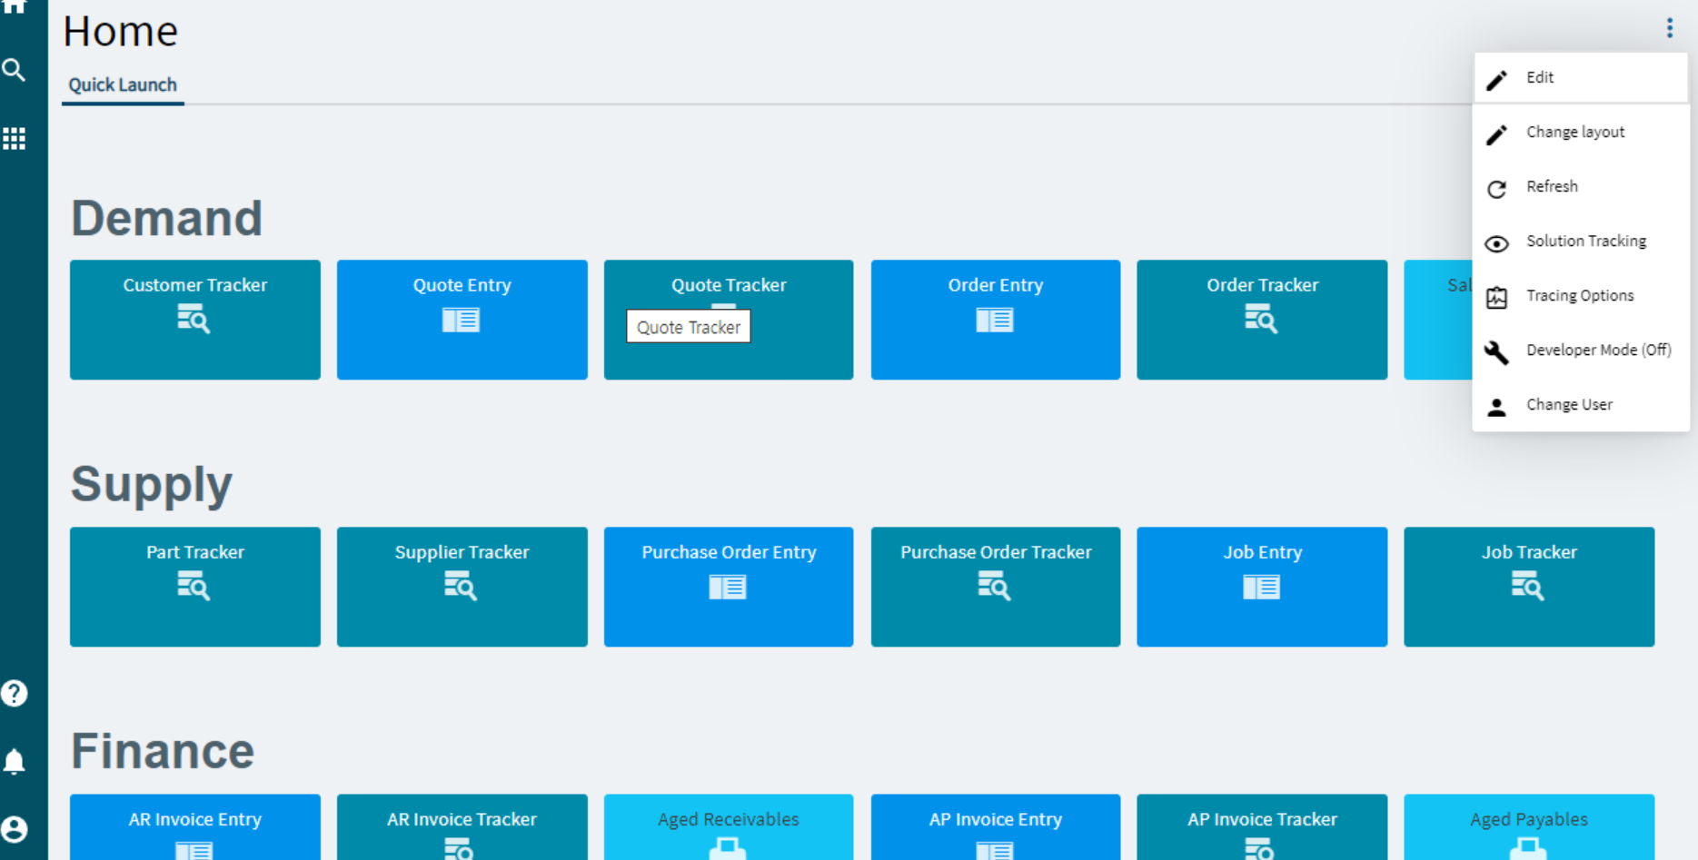This screenshot has width=1698, height=860.
Task: Open the Aged Receivables tile
Action: (x=729, y=827)
